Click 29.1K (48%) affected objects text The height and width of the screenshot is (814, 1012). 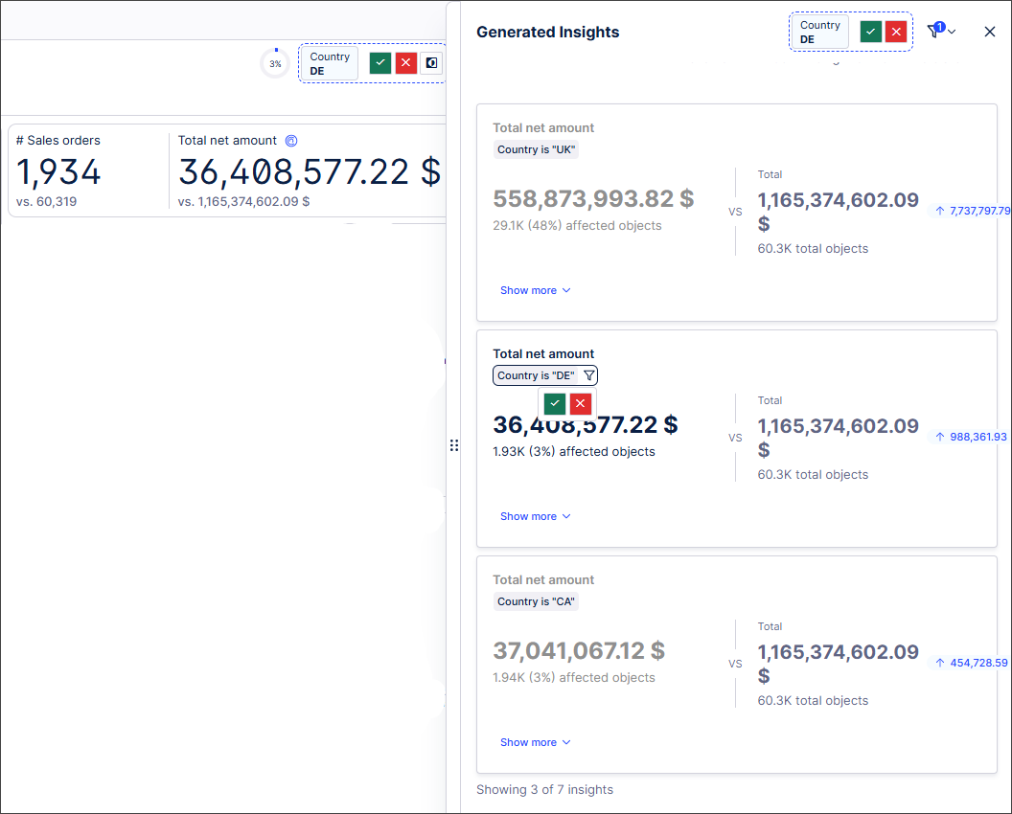click(577, 226)
